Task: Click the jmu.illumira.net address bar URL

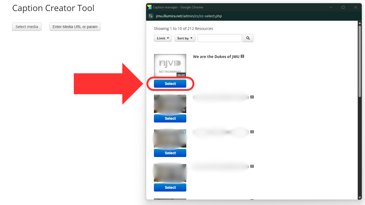Action: coord(189,16)
